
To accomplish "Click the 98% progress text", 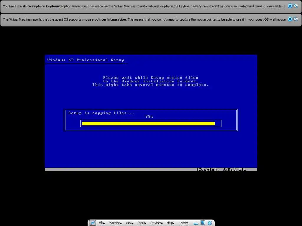I will coord(149,117).
